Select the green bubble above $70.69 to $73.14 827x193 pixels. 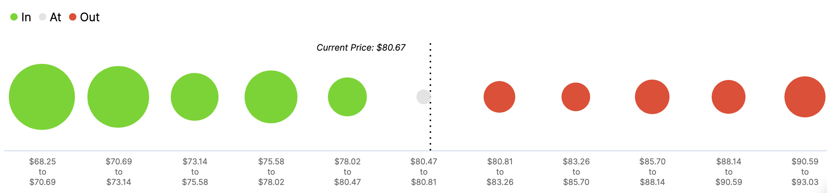coord(118,97)
